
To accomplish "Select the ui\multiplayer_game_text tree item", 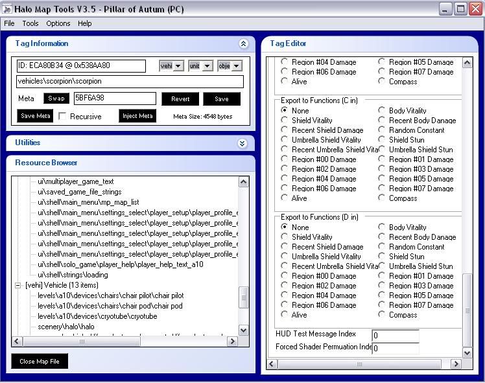I will tap(76, 181).
